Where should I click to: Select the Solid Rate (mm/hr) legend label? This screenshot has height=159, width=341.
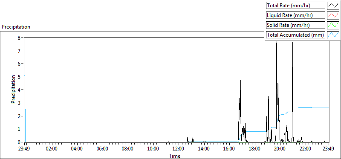[x=295, y=25]
